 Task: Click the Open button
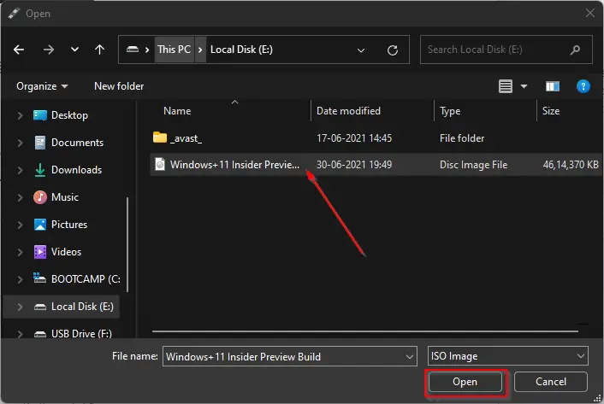click(x=465, y=382)
